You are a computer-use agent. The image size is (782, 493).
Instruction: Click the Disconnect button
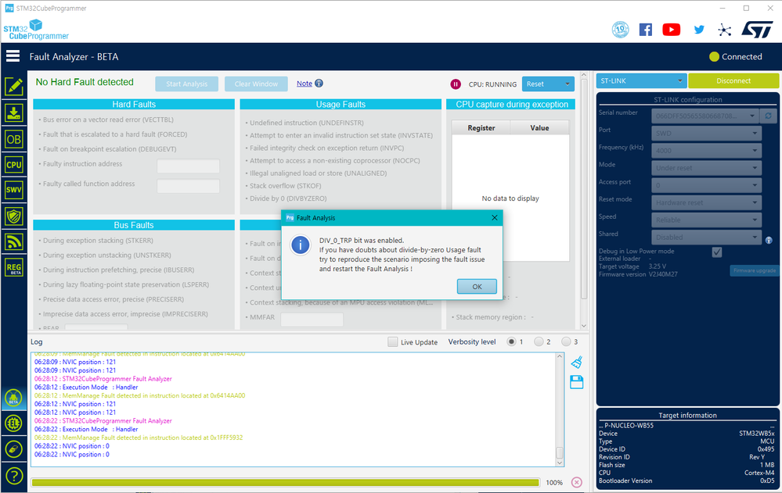pos(733,80)
